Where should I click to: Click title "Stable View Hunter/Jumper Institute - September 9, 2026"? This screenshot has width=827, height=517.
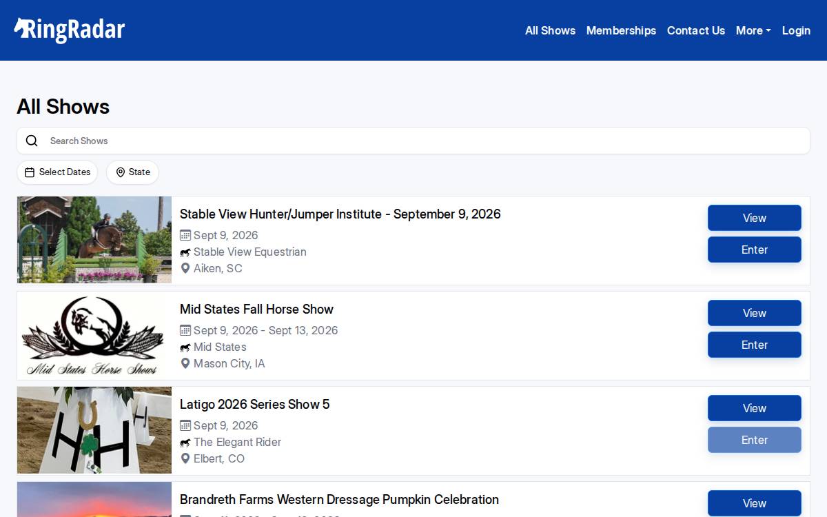pyautogui.click(x=340, y=214)
